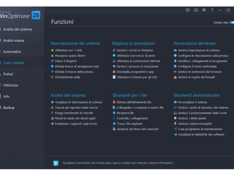The height and width of the screenshot is (176, 234).
Task: Open Crittografa o scomponi in parti i file
Action: pyautogui.click(x=140, y=108)
